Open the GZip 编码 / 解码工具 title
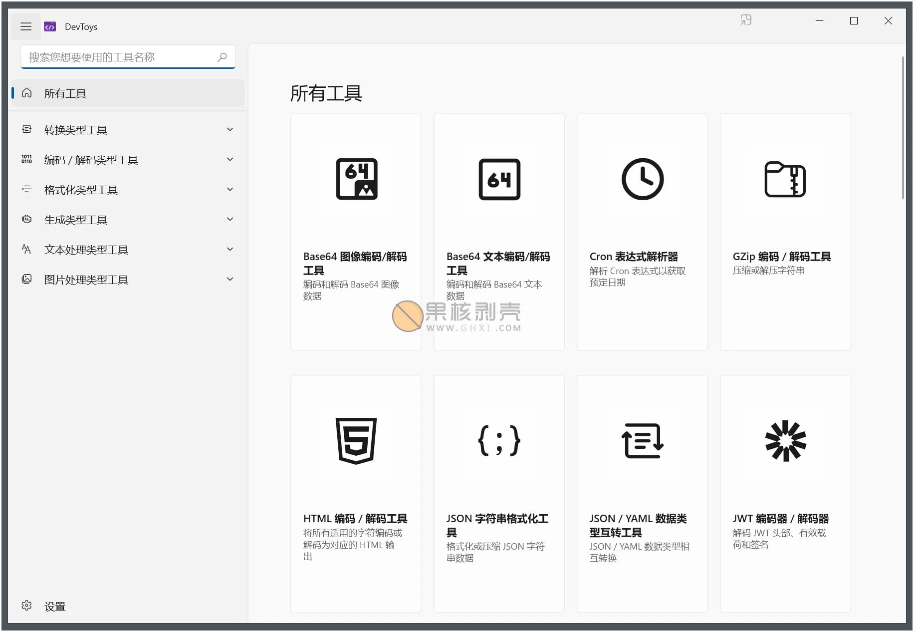914x632 pixels. [x=782, y=257]
